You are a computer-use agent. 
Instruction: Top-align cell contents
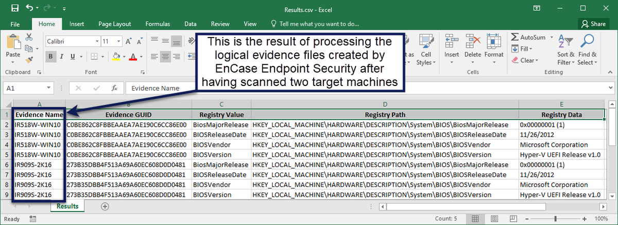(153, 41)
